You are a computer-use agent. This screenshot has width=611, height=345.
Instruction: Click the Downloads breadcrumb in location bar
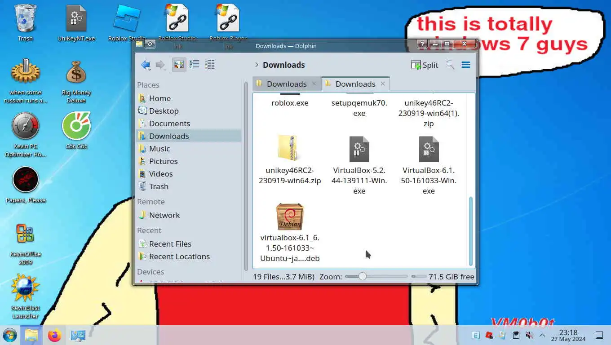[283, 65]
